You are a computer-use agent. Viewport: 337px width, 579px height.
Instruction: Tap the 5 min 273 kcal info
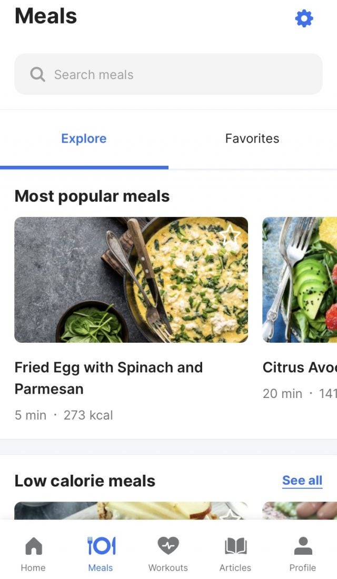(x=64, y=415)
